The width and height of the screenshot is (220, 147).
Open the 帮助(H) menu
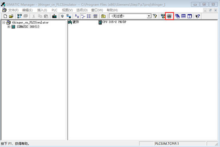112,10
